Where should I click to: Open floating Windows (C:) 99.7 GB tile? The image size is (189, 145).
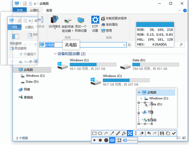pos(120,80)
